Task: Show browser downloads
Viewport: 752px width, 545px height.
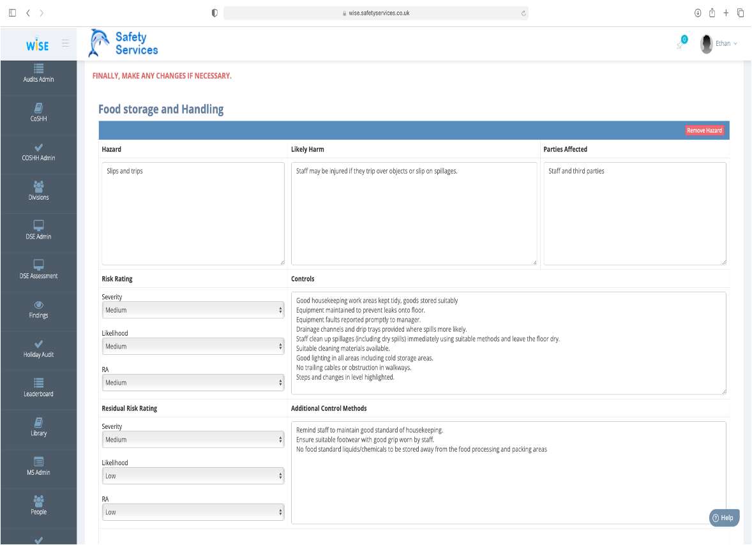Action: pyautogui.click(x=698, y=13)
